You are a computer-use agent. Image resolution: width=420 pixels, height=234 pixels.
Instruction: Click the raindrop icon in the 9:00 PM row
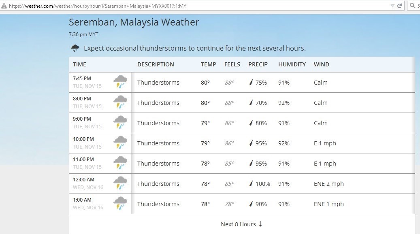(x=251, y=123)
